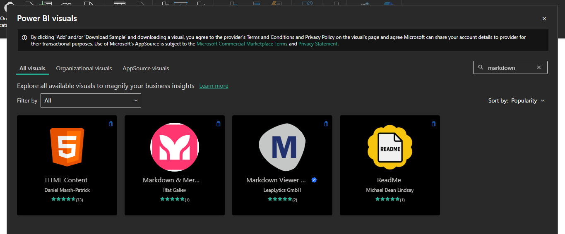This screenshot has width=565, height=234.
Task: Click the info icon in the notice
Action: pos(24,37)
